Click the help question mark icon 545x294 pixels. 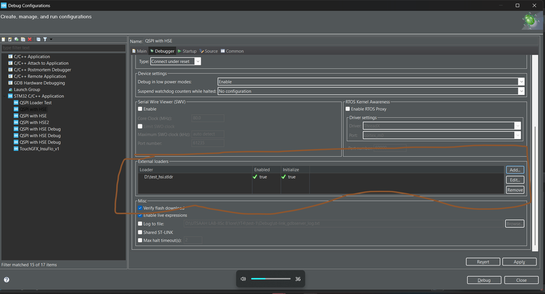coord(7,280)
